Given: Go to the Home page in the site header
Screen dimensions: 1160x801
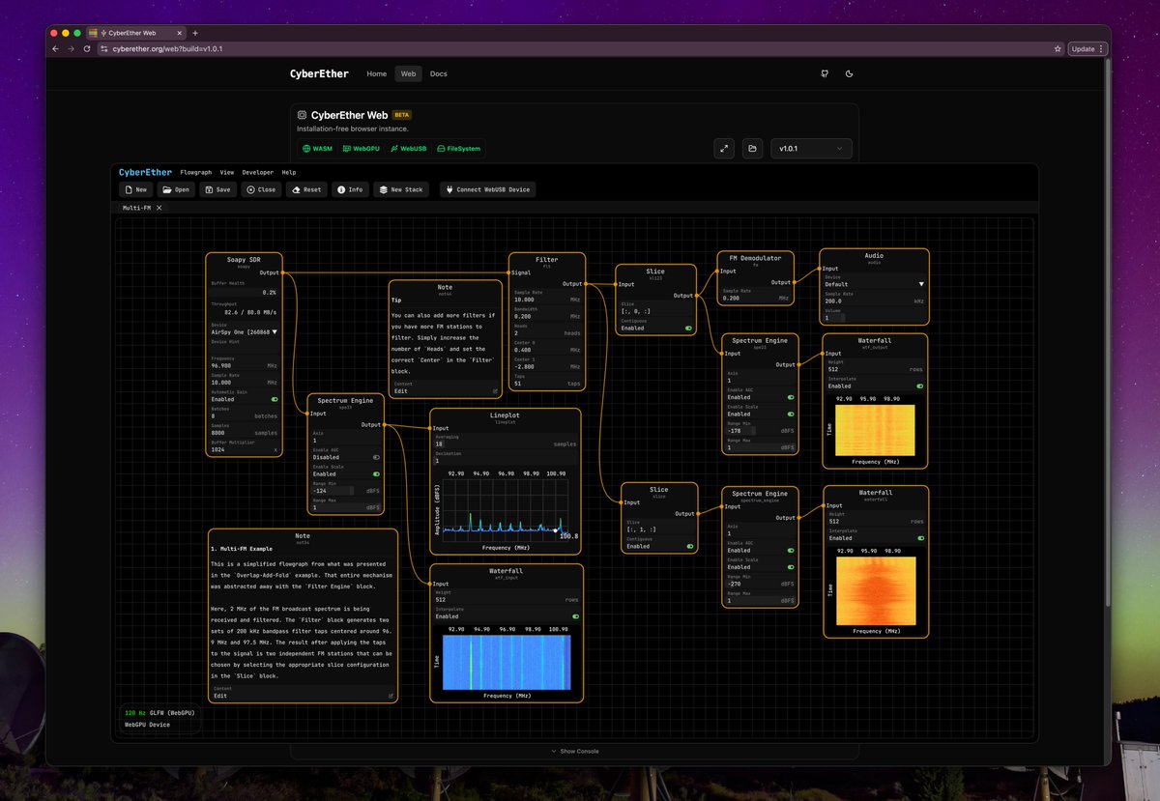Looking at the screenshot, I should [377, 73].
